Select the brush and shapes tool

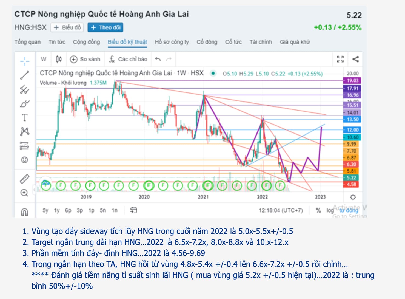pyautogui.click(x=25, y=104)
